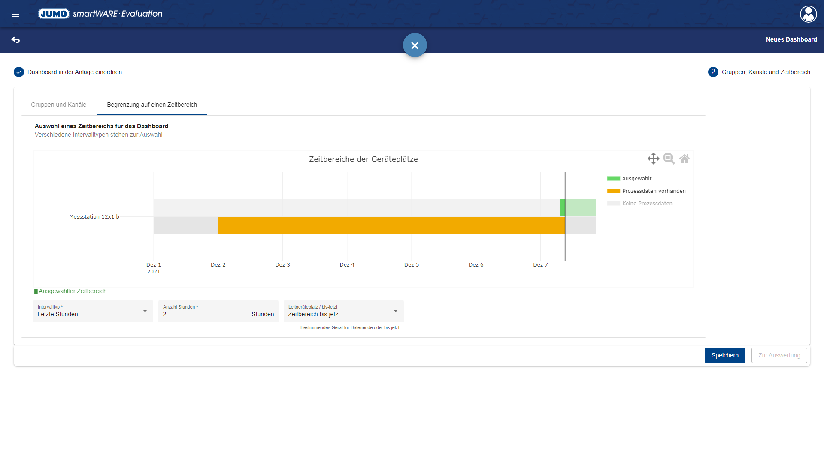The height and width of the screenshot is (453, 824).
Task: Click the Zur Auswertung button
Action: point(779,355)
